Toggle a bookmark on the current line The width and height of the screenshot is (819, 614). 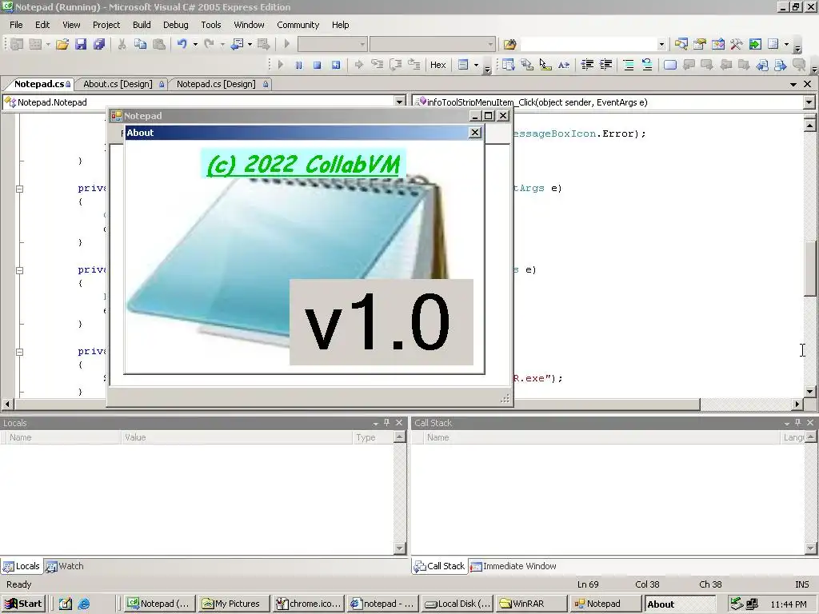tap(670, 65)
